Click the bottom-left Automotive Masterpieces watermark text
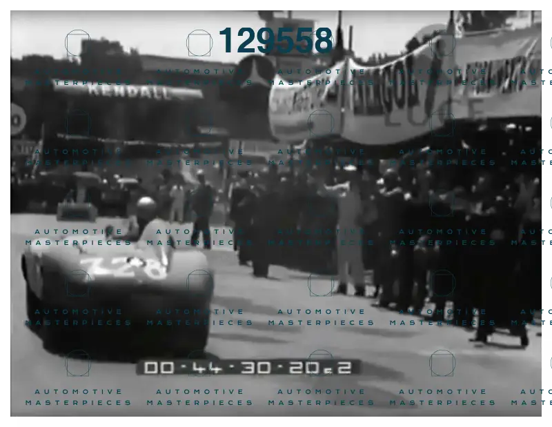Image resolution: width=552 pixels, height=427 pixels. (x=78, y=397)
